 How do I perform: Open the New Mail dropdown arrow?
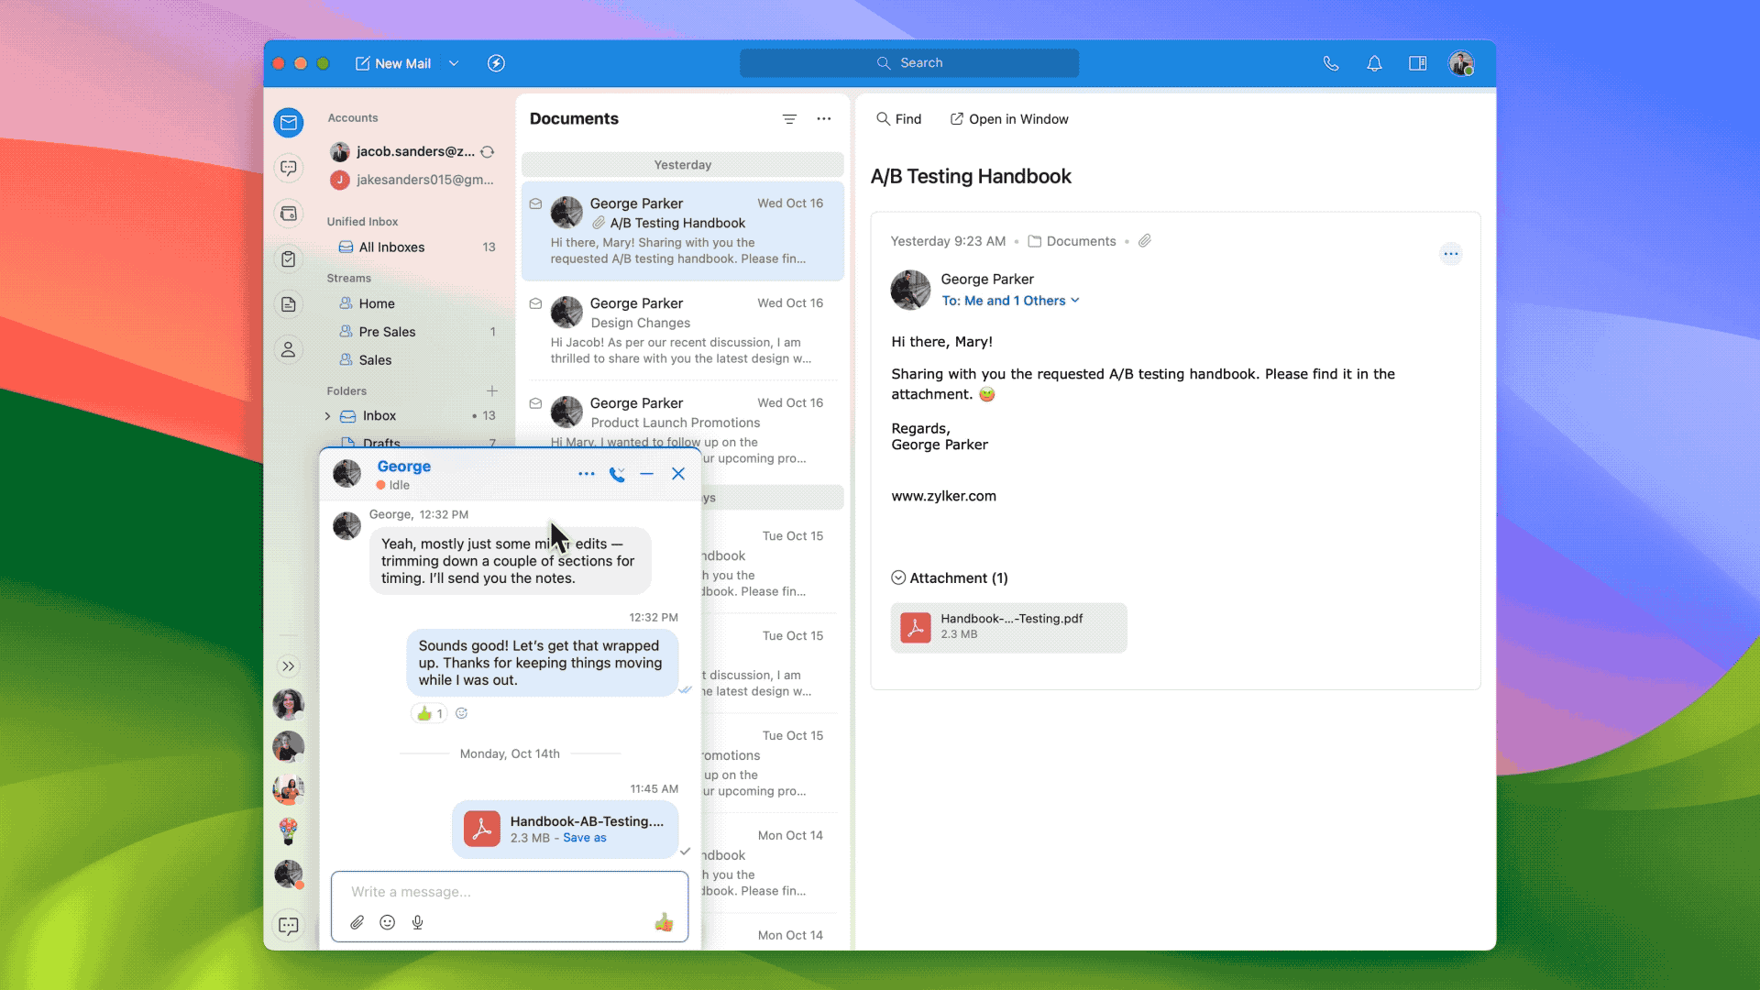(x=454, y=63)
